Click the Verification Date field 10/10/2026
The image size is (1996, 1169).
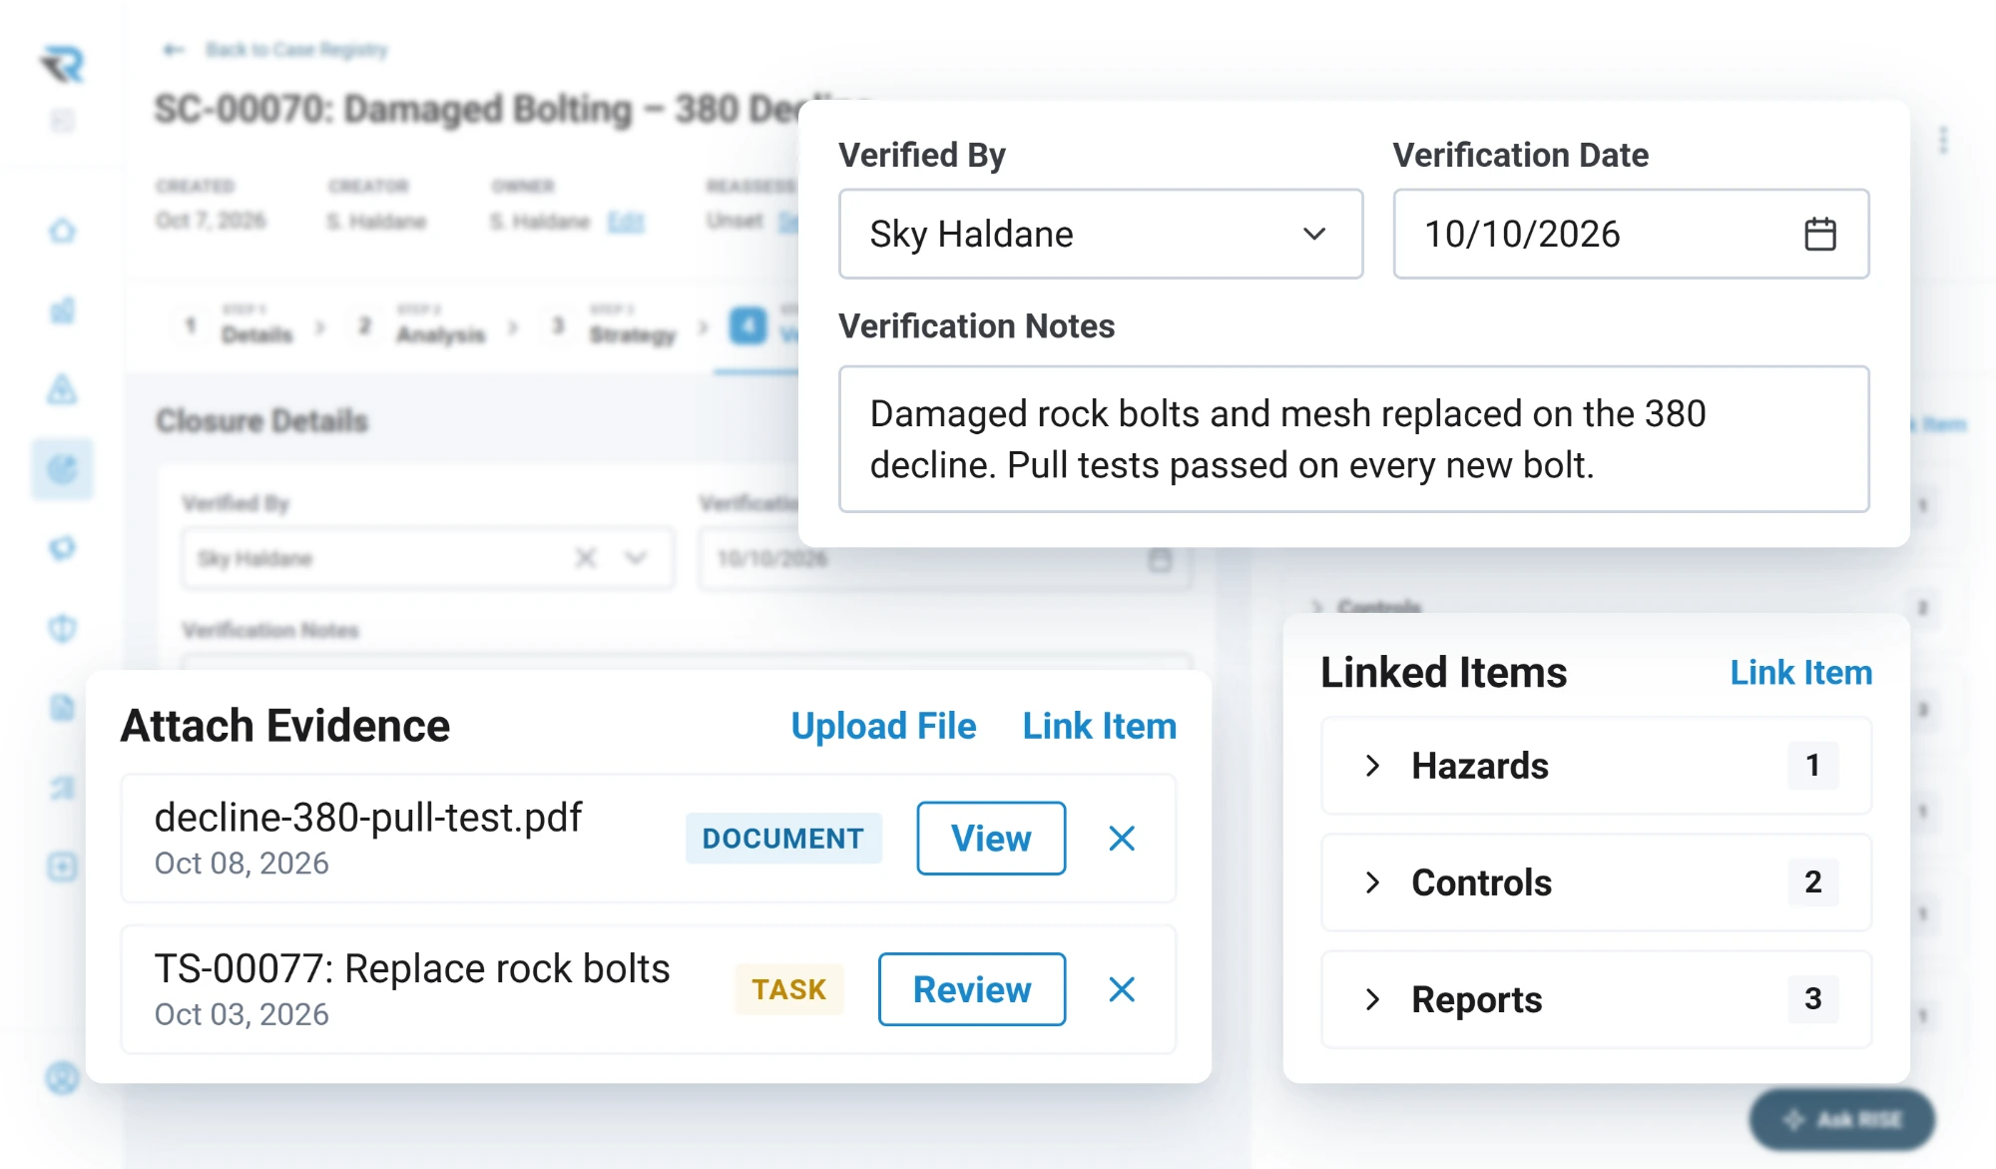point(1631,234)
